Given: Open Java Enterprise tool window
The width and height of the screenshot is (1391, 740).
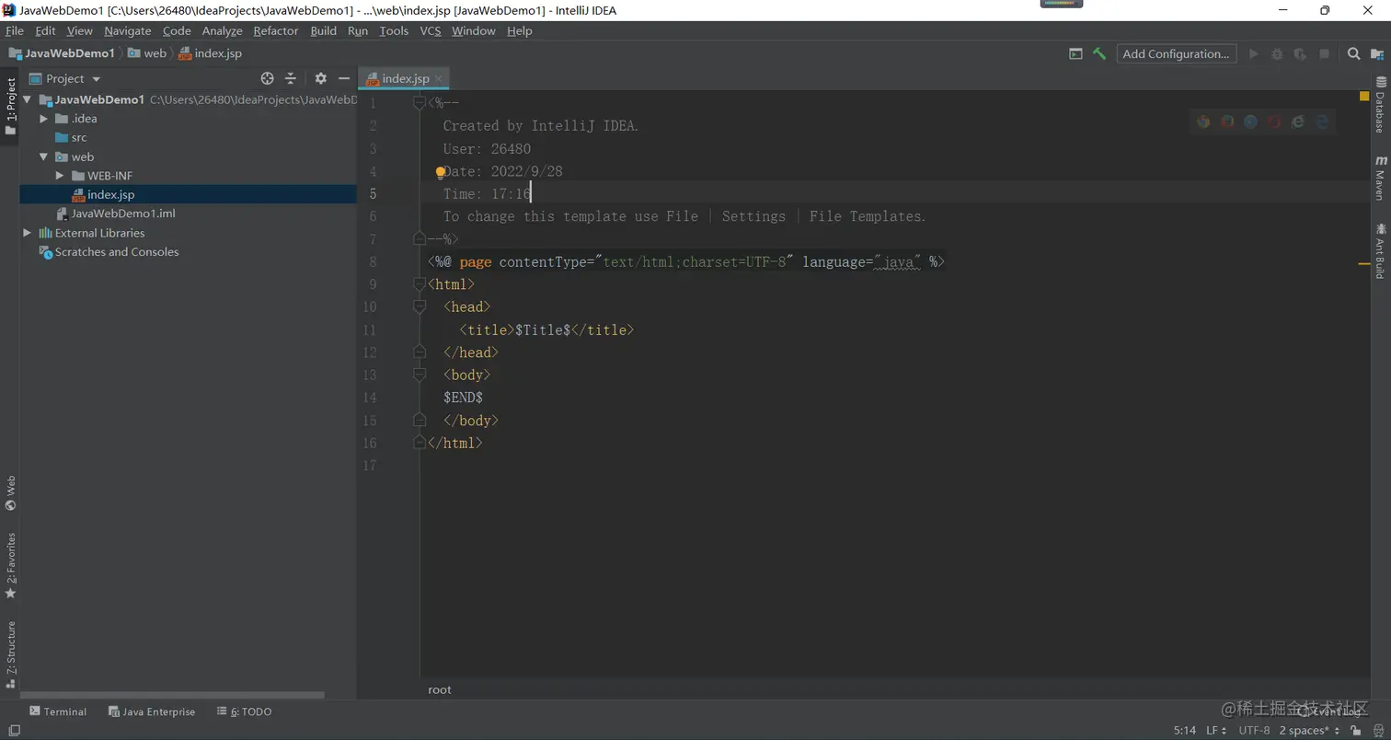Looking at the screenshot, I should 152,711.
